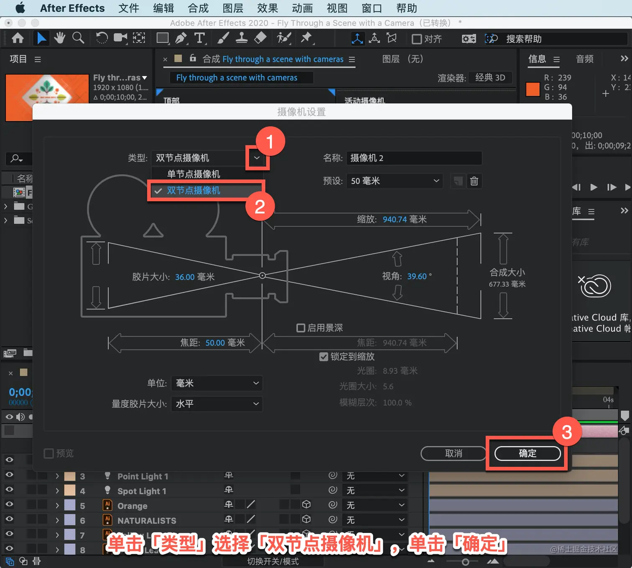The width and height of the screenshot is (632, 568).
Task: Click the Creative Cloud library icon
Action: tap(594, 286)
